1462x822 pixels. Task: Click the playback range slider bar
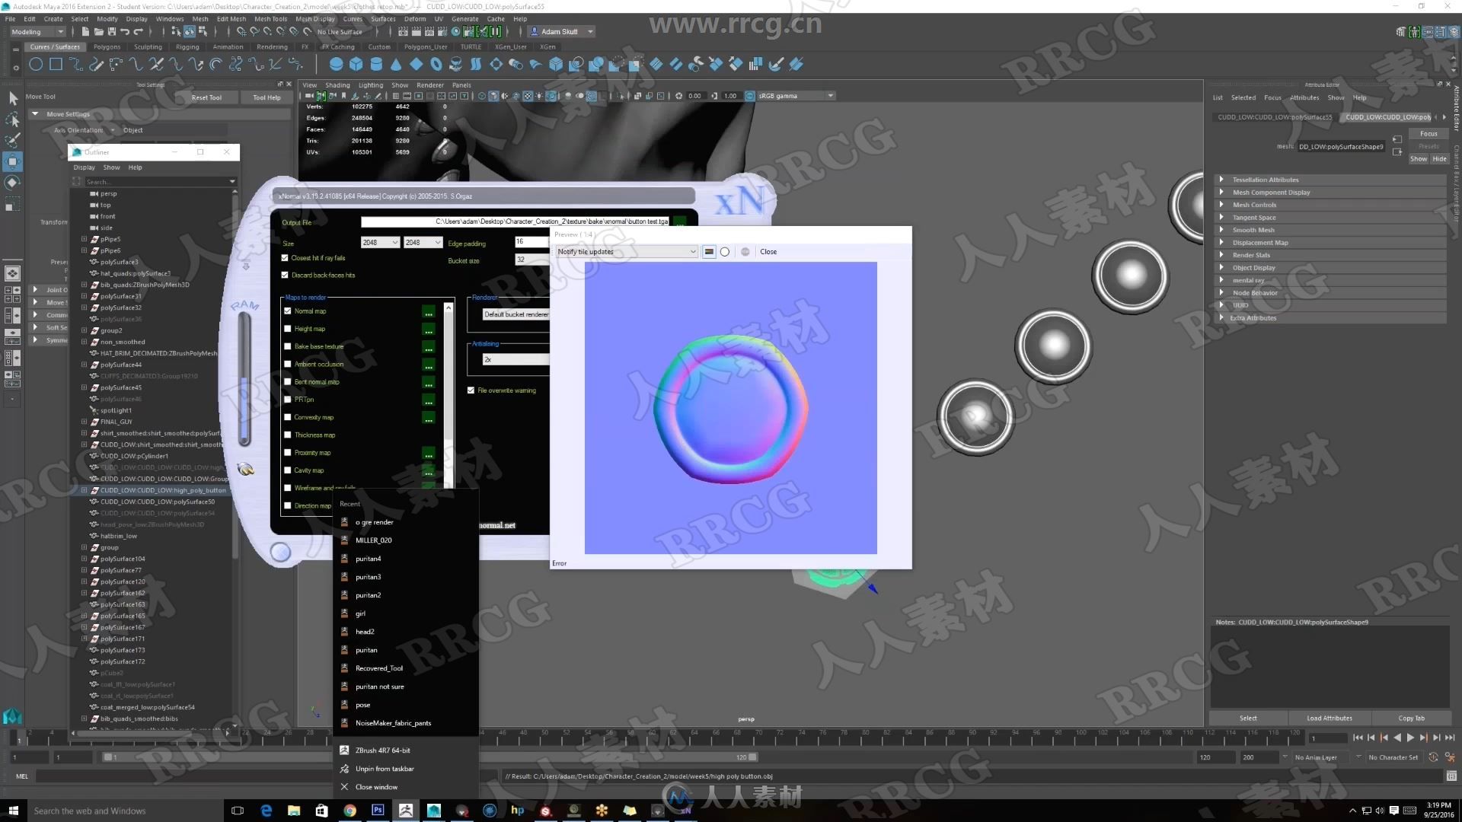click(430, 757)
